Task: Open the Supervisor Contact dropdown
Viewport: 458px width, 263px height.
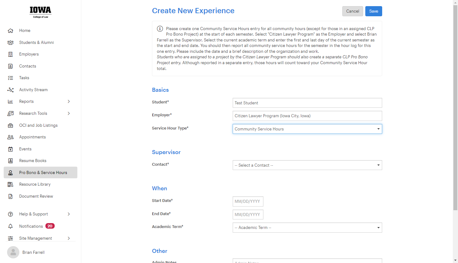Action: 307,165
